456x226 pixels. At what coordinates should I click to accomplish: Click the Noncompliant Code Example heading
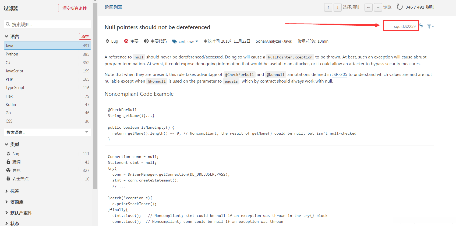(139, 94)
